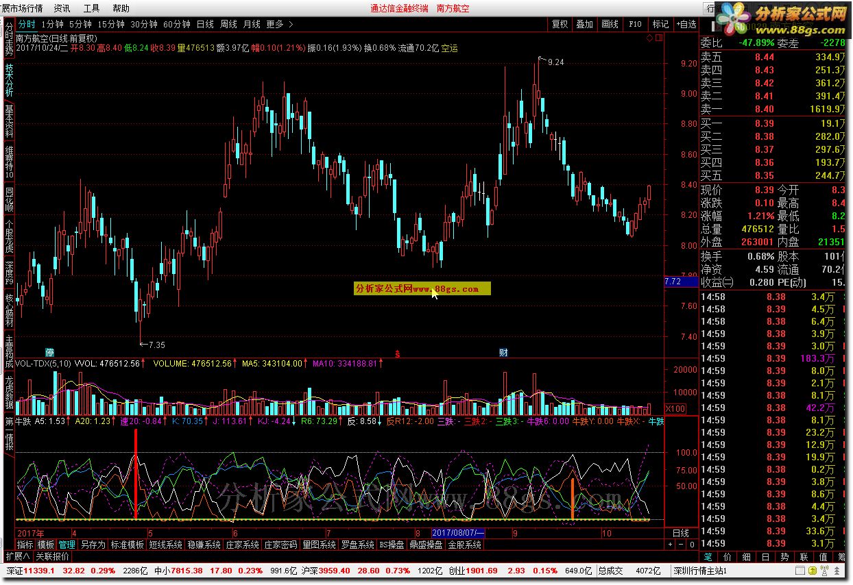Select the 15分钟 period

110,24
